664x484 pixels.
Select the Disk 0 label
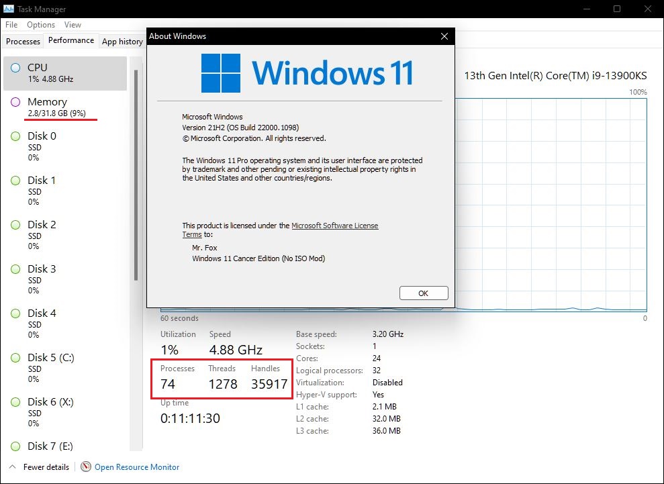point(42,136)
